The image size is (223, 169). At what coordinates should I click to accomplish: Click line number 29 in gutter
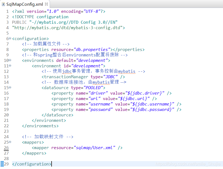click(6, 164)
